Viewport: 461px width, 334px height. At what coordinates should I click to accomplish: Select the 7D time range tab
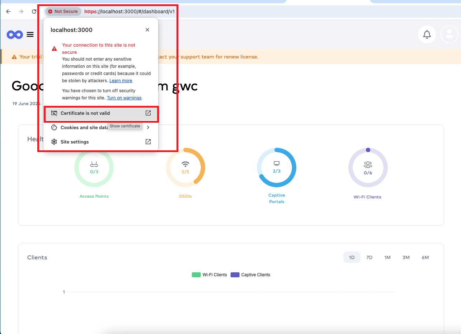pos(369,258)
